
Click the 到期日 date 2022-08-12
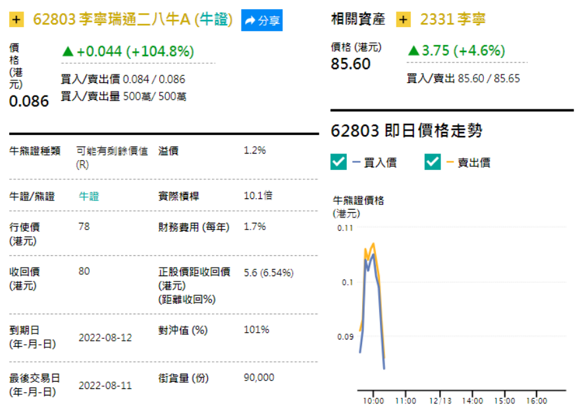point(105,337)
